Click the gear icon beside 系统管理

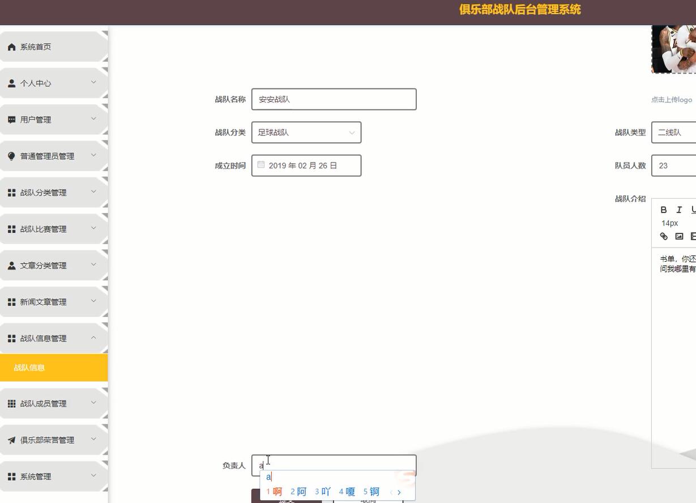[11, 476]
